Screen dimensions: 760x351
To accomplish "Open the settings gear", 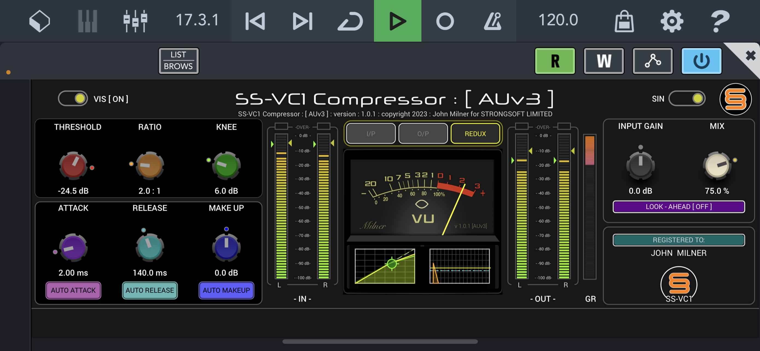I will click(672, 21).
